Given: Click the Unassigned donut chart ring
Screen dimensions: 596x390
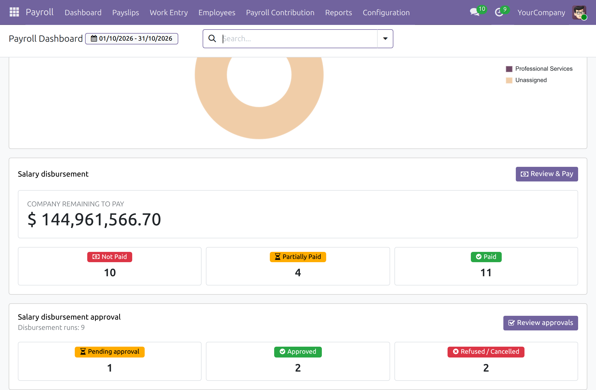Looking at the screenshot, I should 259,123.
